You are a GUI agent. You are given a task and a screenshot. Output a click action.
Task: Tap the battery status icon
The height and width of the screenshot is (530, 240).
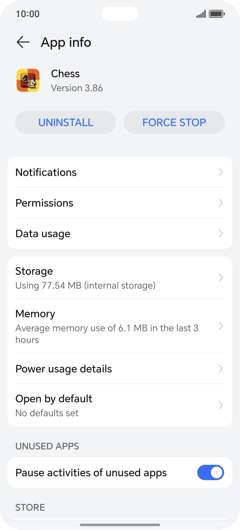[216, 14]
